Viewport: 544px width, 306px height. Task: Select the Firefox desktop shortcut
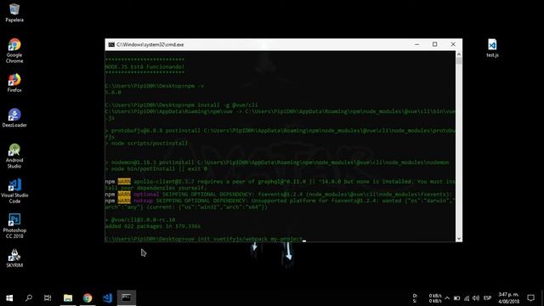(14, 83)
